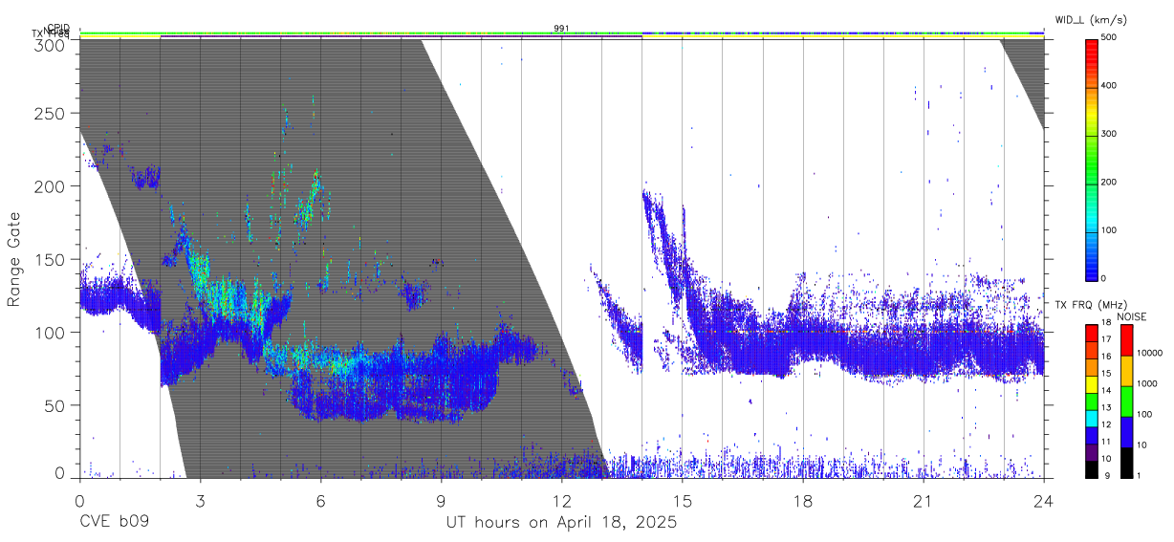The height and width of the screenshot is (542, 1174).
Task: Click the 100 tick on the Range Gate axis
Action: coord(50,332)
